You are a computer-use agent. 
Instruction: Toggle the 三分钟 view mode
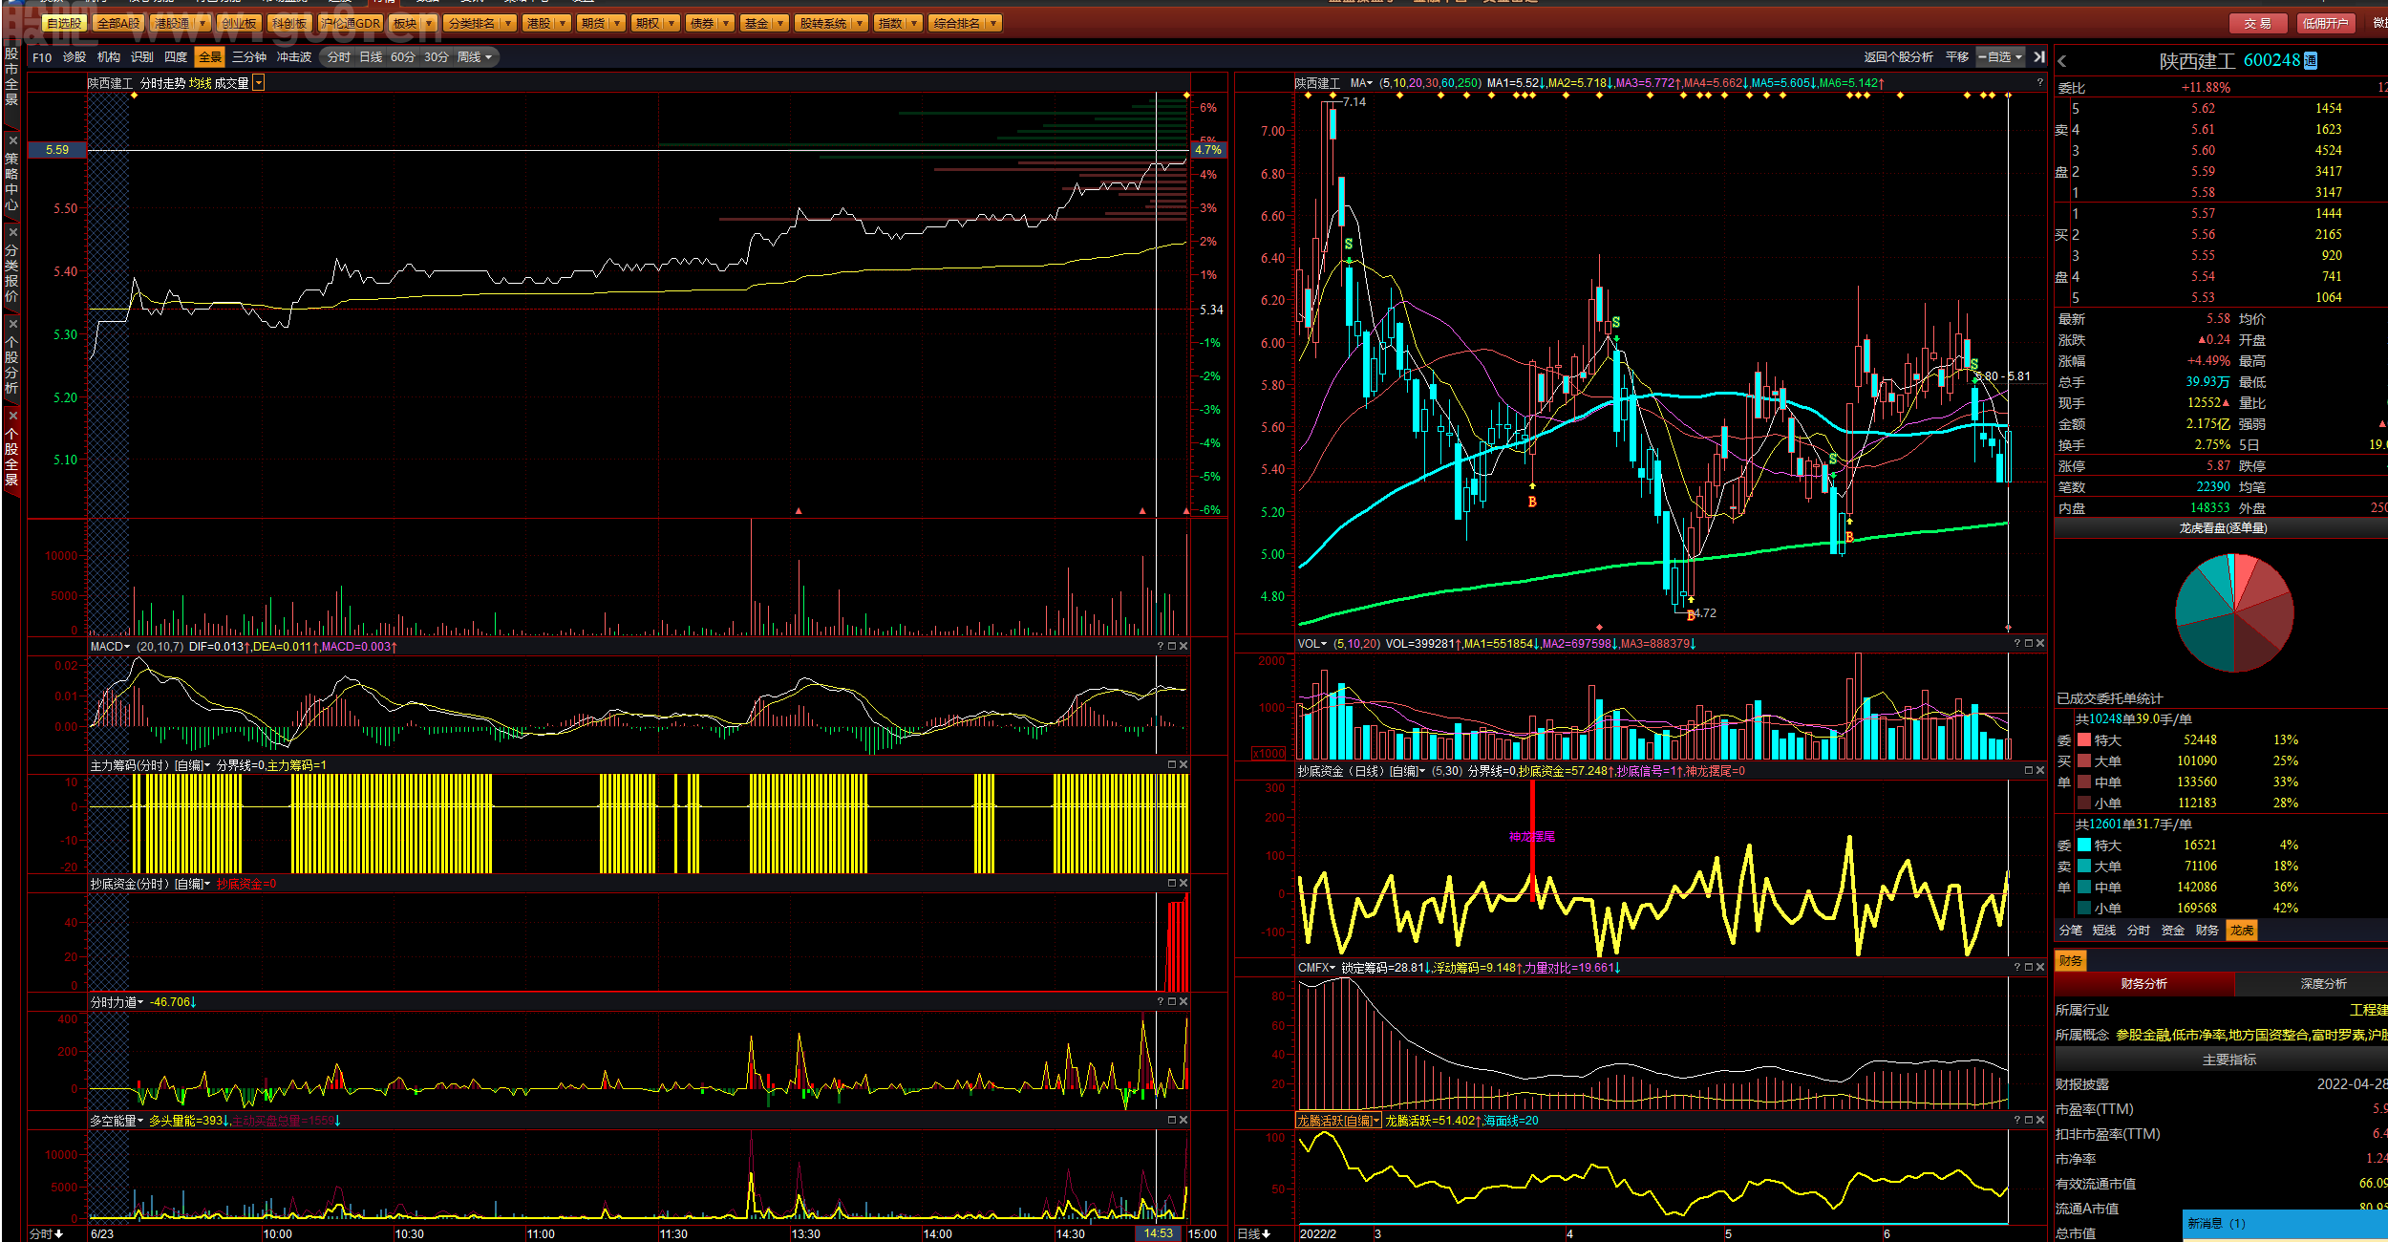[249, 57]
